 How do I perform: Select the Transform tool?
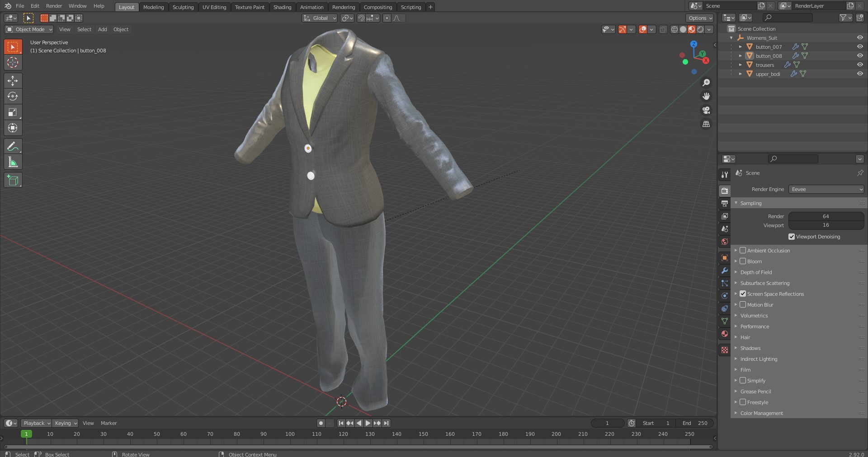click(x=13, y=128)
